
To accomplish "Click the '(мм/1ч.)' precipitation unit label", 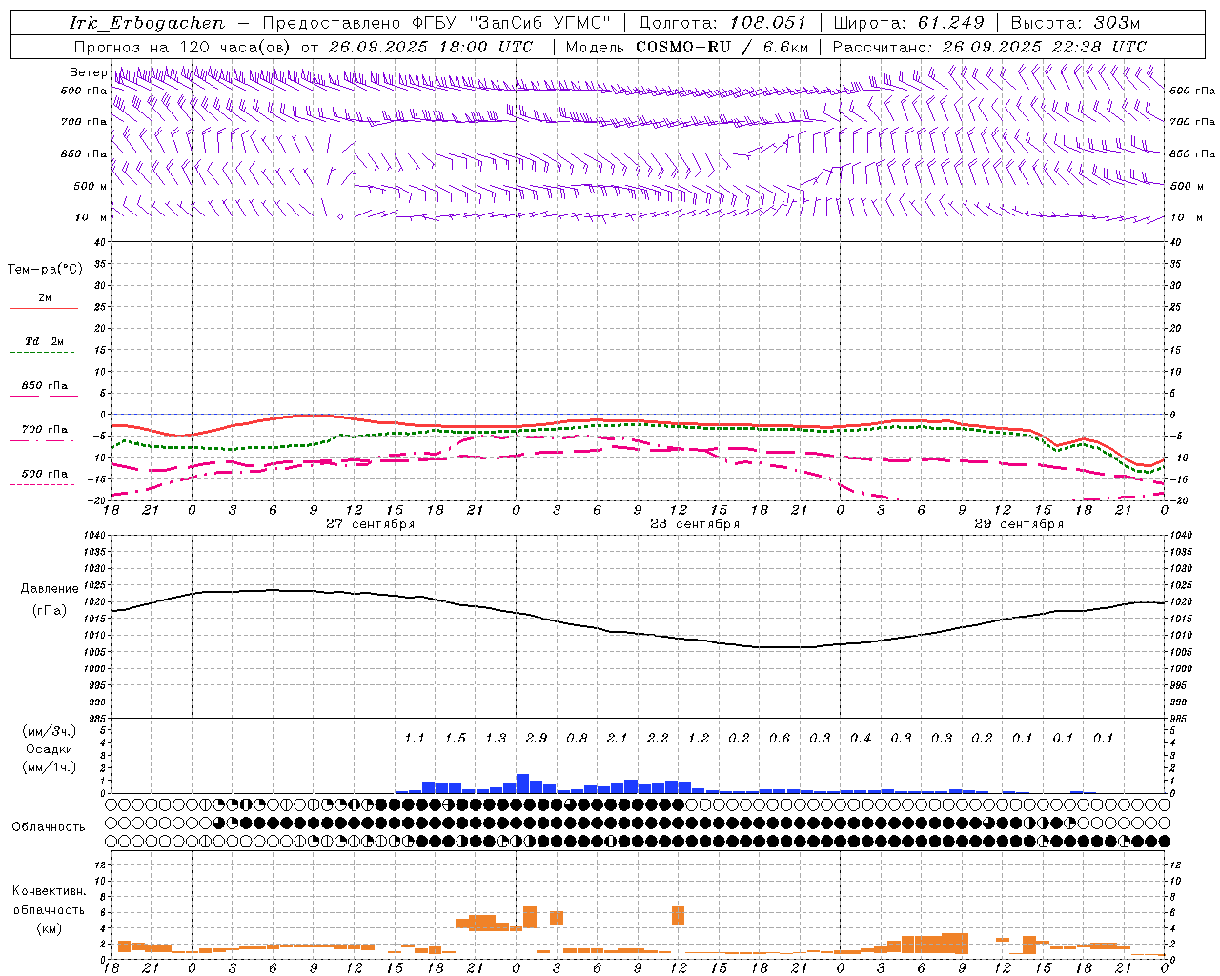I will coord(49,767).
